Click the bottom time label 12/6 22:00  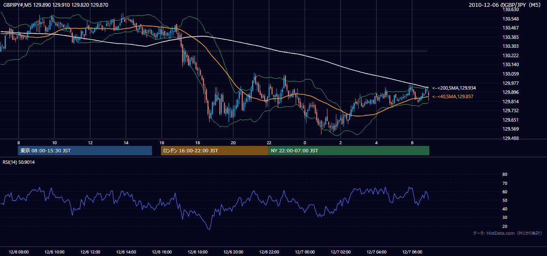click(269, 252)
